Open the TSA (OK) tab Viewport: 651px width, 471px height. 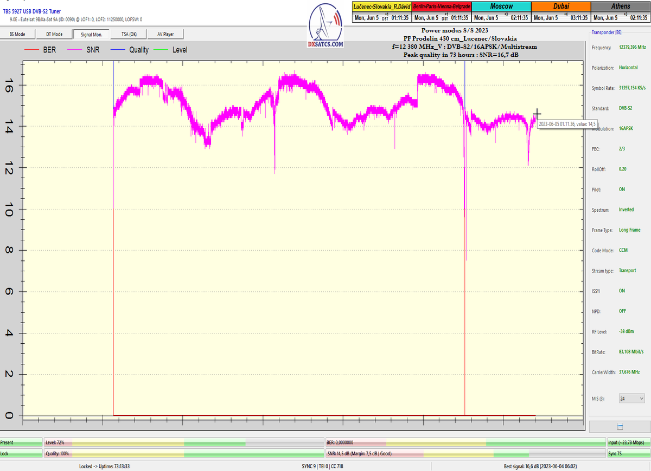point(129,34)
